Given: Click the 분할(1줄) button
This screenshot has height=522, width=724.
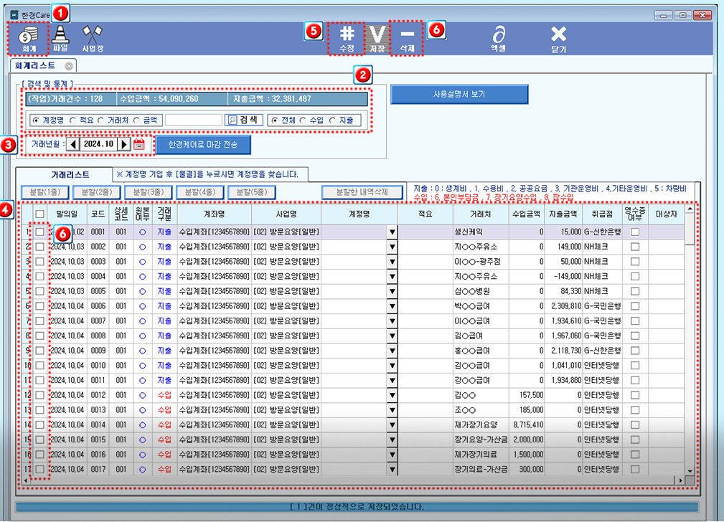Looking at the screenshot, I should (x=44, y=192).
